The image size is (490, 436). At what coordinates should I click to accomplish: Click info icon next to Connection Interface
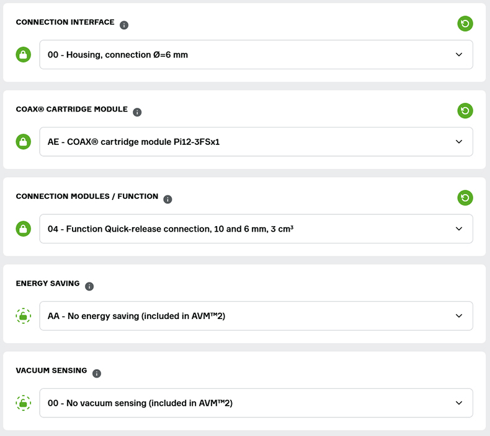(x=124, y=25)
